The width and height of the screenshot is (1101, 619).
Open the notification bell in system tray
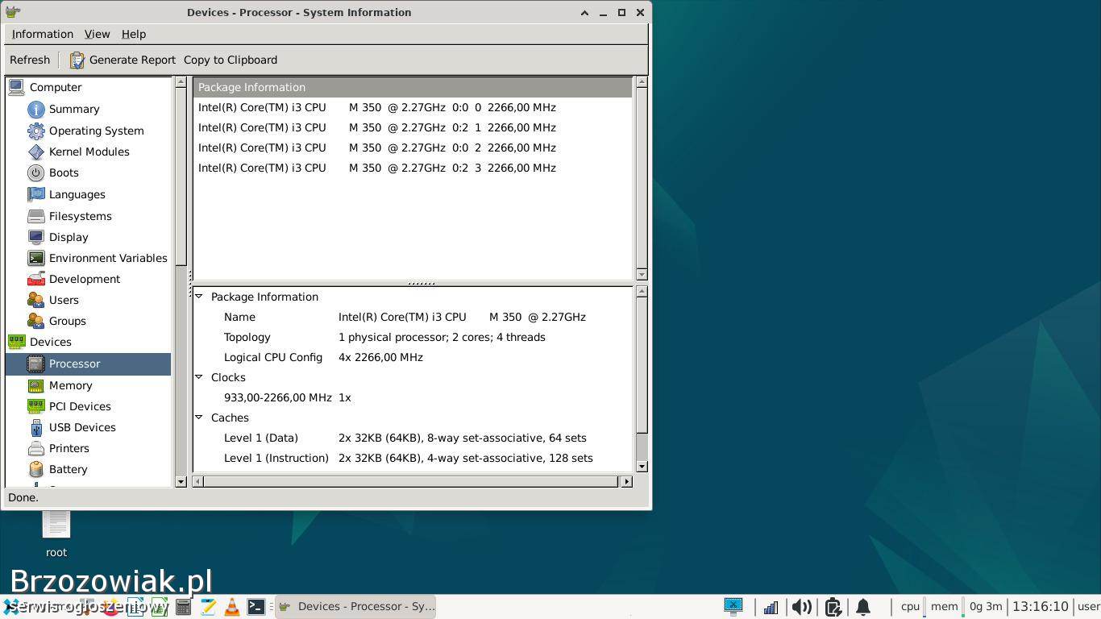862,607
